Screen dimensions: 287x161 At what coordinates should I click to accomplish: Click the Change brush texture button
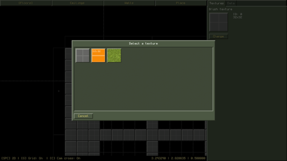coord(218,36)
